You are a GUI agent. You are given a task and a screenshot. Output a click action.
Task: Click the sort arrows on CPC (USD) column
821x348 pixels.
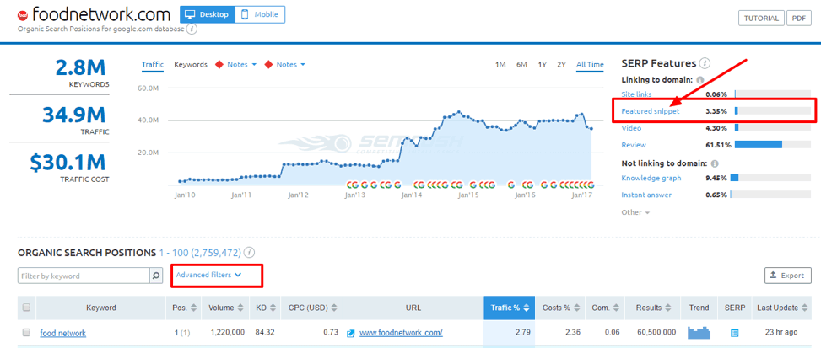tap(333, 308)
